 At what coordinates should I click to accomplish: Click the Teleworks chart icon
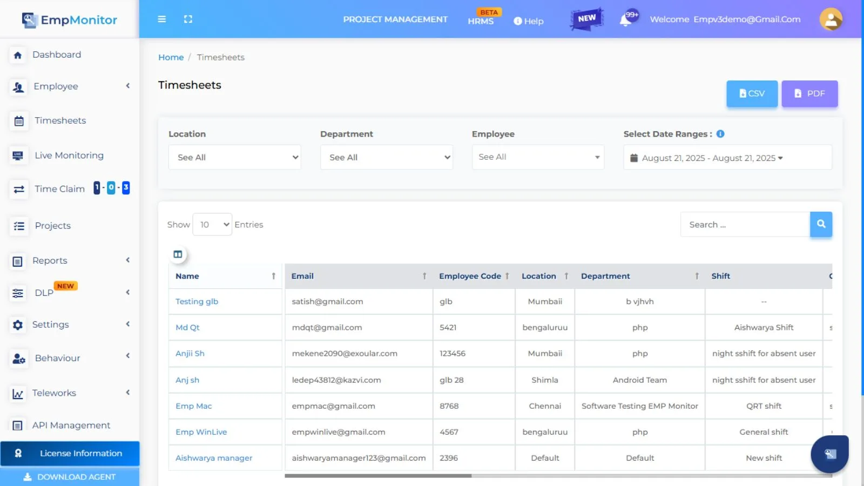[x=18, y=394]
